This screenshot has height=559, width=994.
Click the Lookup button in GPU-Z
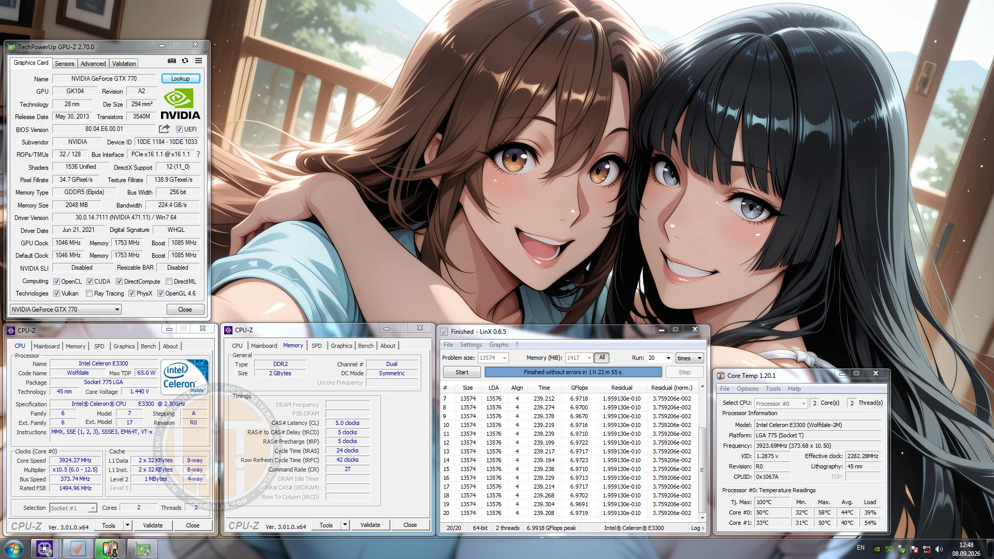coord(181,79)
